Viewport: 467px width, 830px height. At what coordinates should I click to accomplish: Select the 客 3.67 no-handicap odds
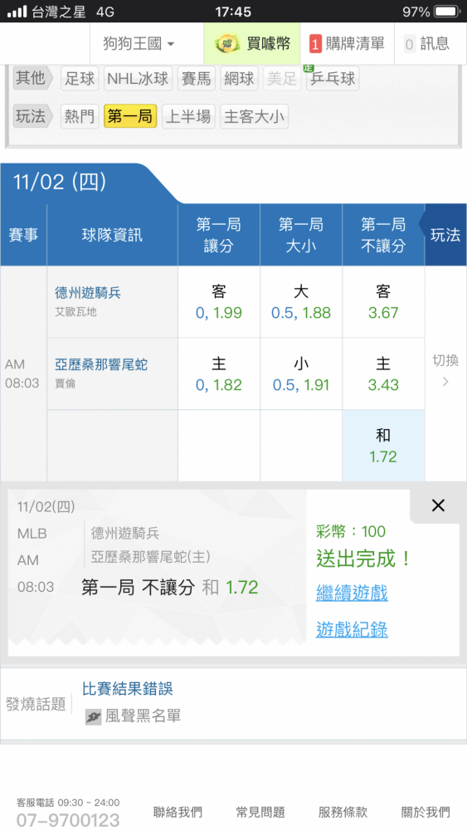click(x=383, y=302)
